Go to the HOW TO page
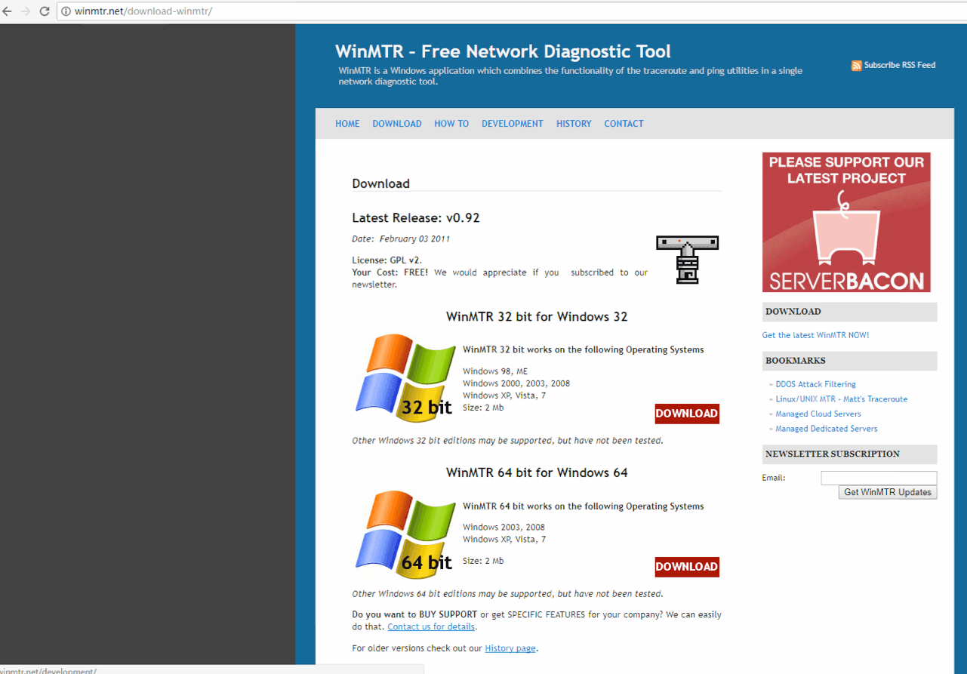 [x=451, y=124]
